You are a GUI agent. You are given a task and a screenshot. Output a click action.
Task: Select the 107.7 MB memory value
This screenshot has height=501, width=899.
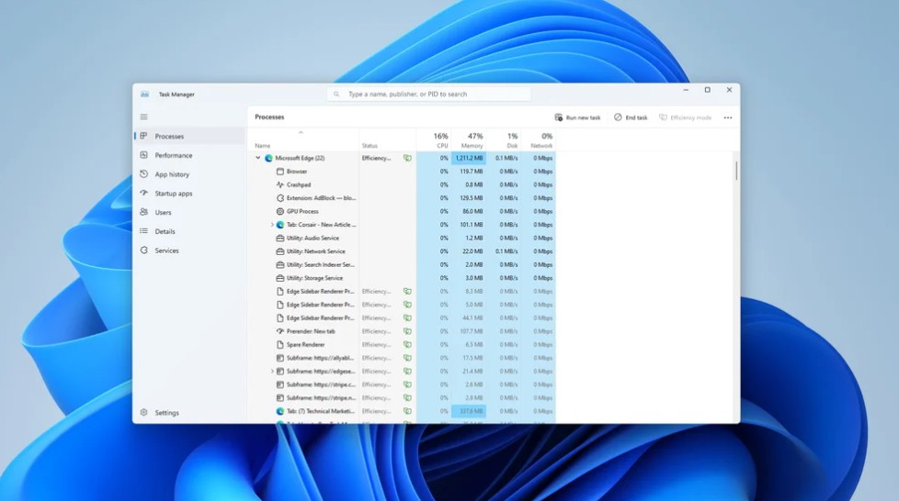tap(472, 331)
